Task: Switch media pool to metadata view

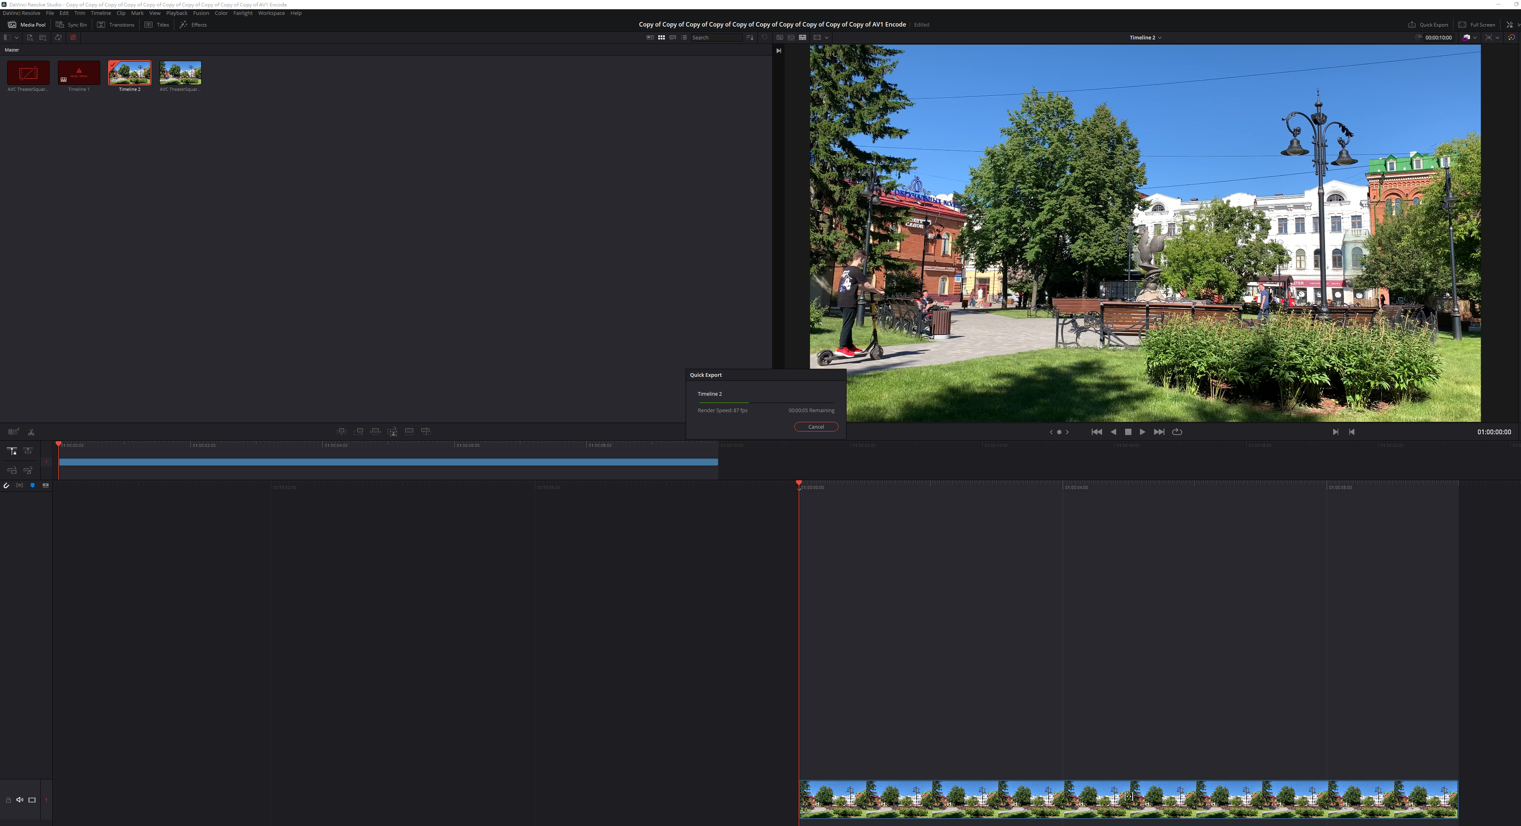Action: tap(650, 38)
